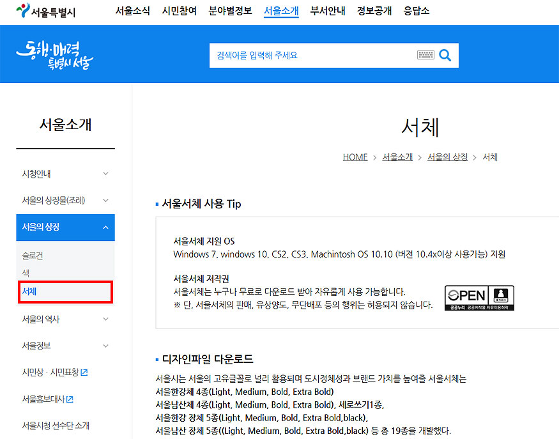This screenshot has height=439, width=559.
Task: Open the 응답소 top menu
Action: 417,11
